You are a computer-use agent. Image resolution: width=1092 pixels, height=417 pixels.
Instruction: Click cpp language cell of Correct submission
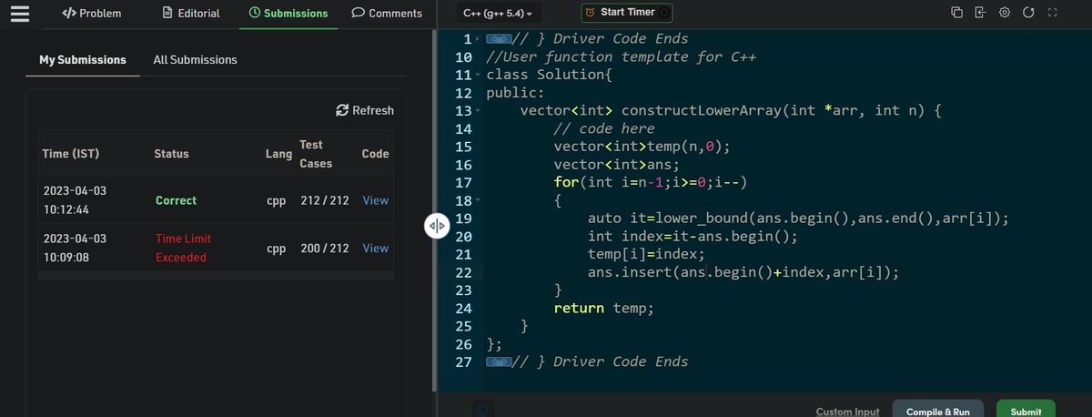click(x=277, y=200)
